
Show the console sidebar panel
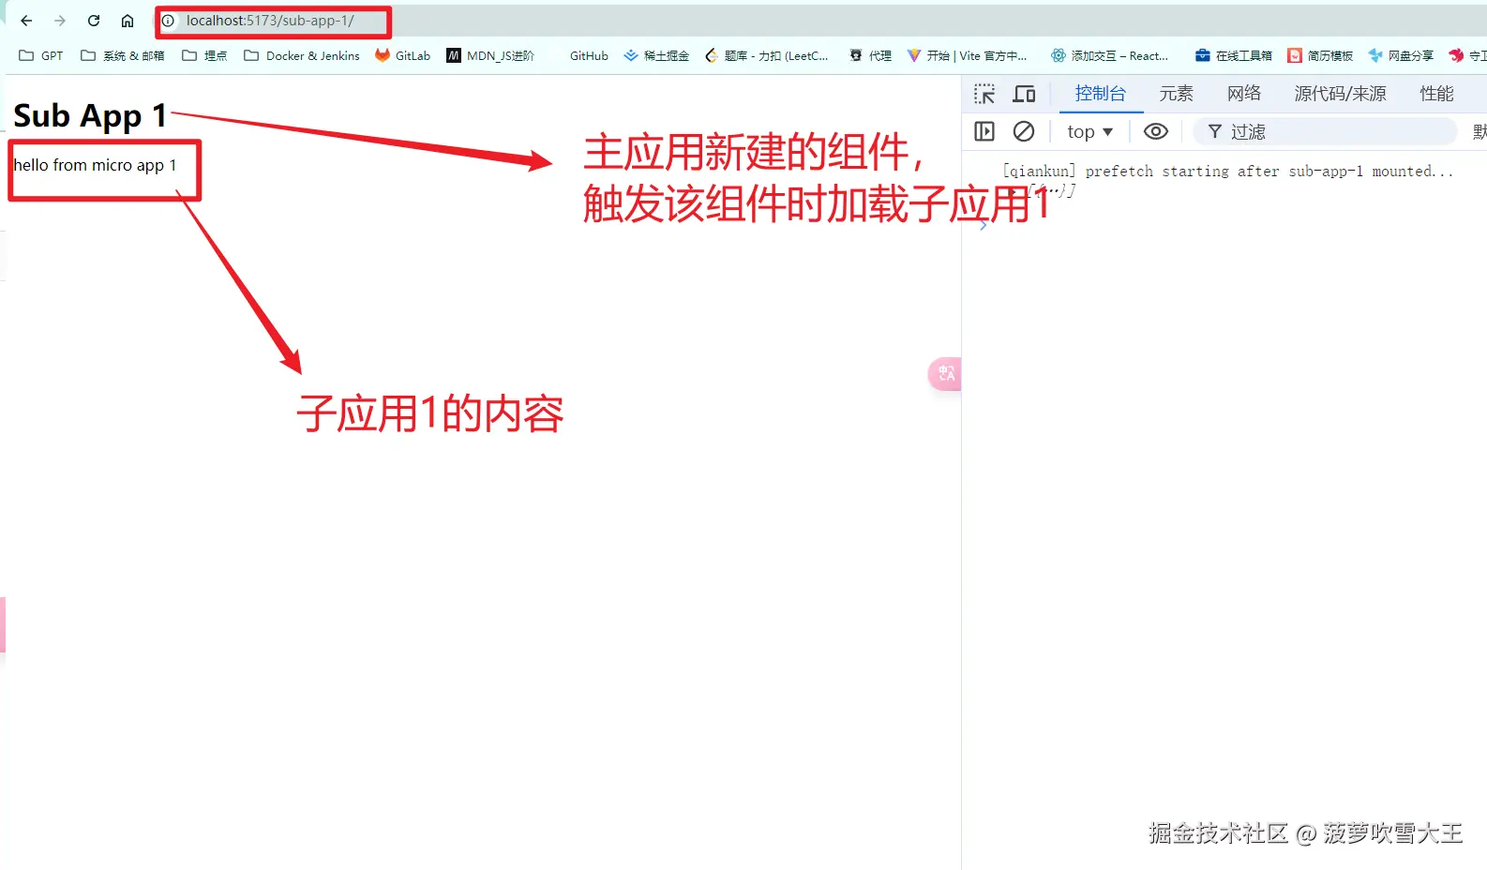coord(984,132)
